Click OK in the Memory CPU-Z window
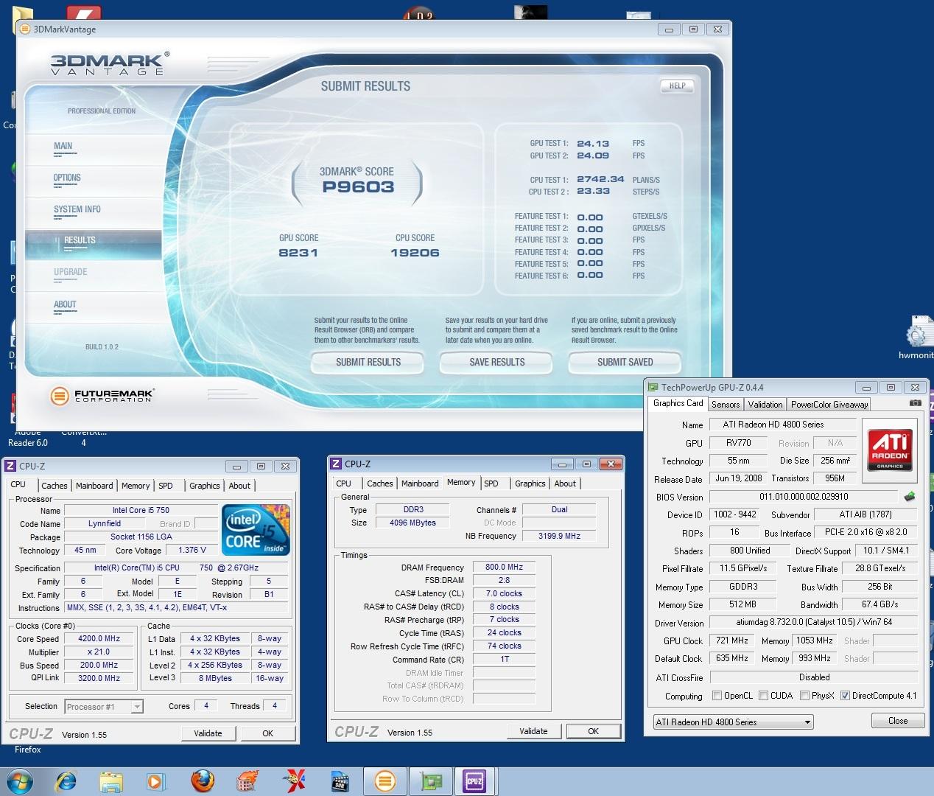The width and height of the screenshot is (934, 796). pyautogui.click(x=593, y=731)
